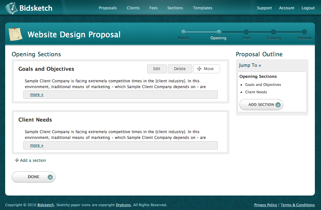Select Client Needs in the Proposal Outline
The image size is (321, 210).
[x=256, y=92]
